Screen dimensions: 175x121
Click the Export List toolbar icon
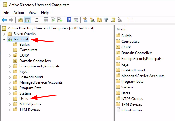pos(60,20)
